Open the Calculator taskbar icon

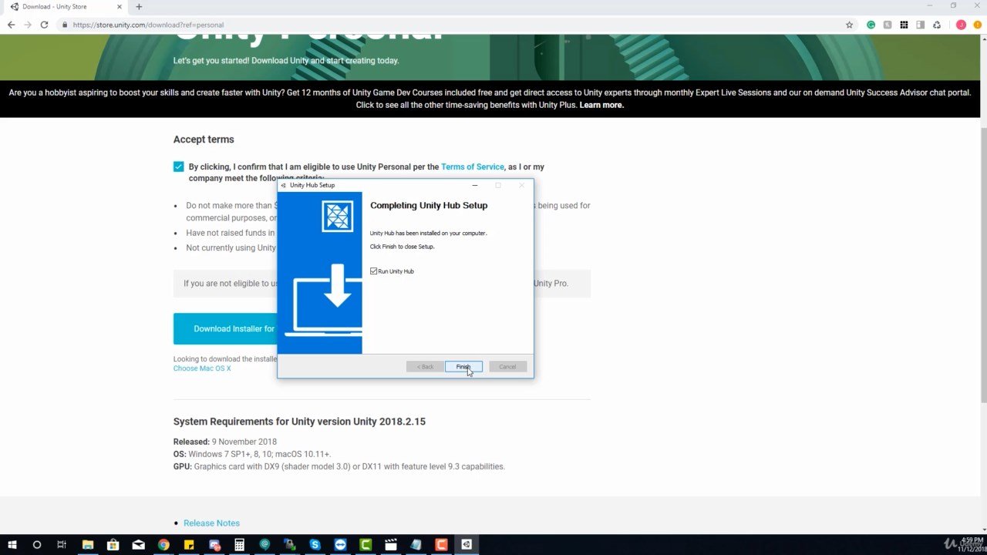[239, 544]
